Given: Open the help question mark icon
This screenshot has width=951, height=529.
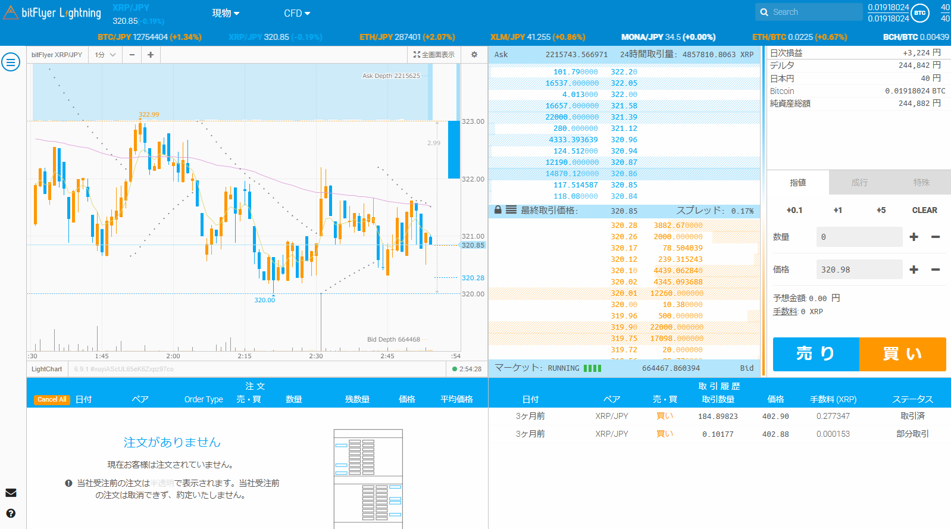Looking at the screenshot, I should 11,514.
